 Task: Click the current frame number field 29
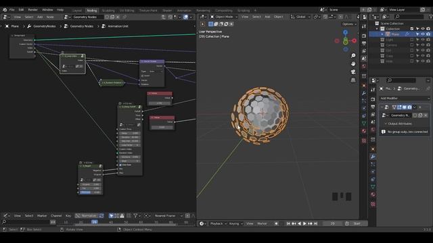pos(332,223)
